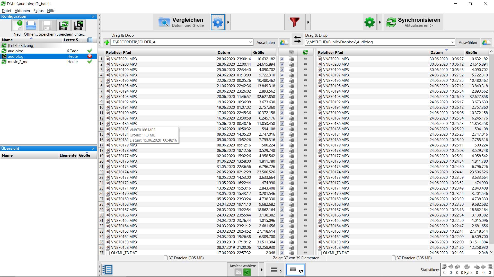
Task: Sort configurations by the Letzte S... column
Action: [73, 40]
